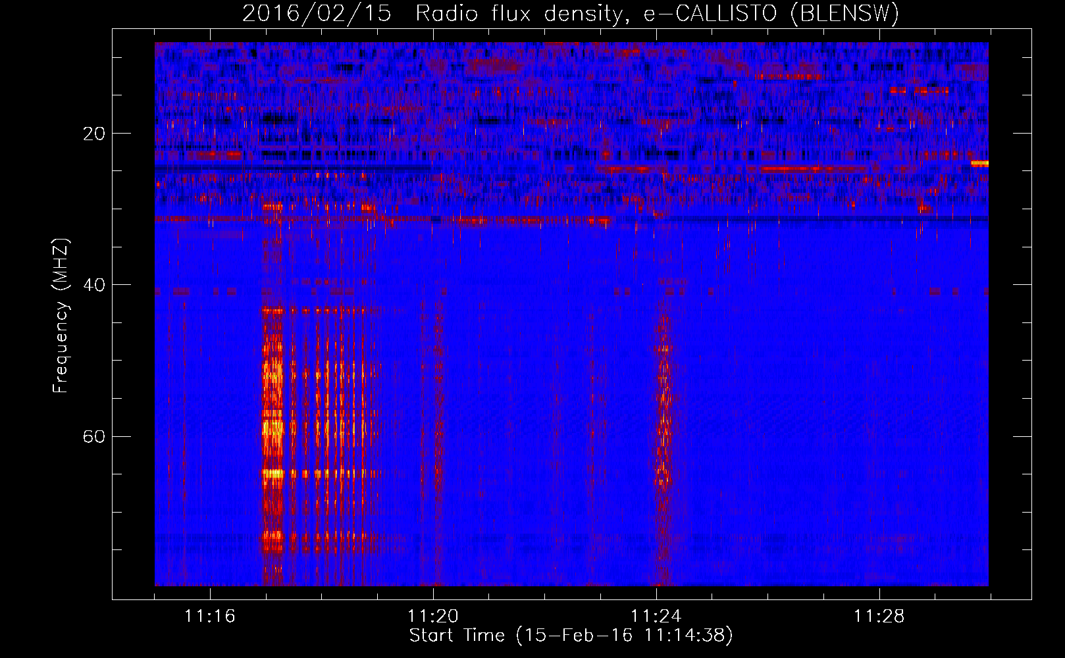Click the 'Start Time (15-Feb-16 11:14:38)' axis label
The width and height of the screenshot is (1065, 658).
click(571, 636)
